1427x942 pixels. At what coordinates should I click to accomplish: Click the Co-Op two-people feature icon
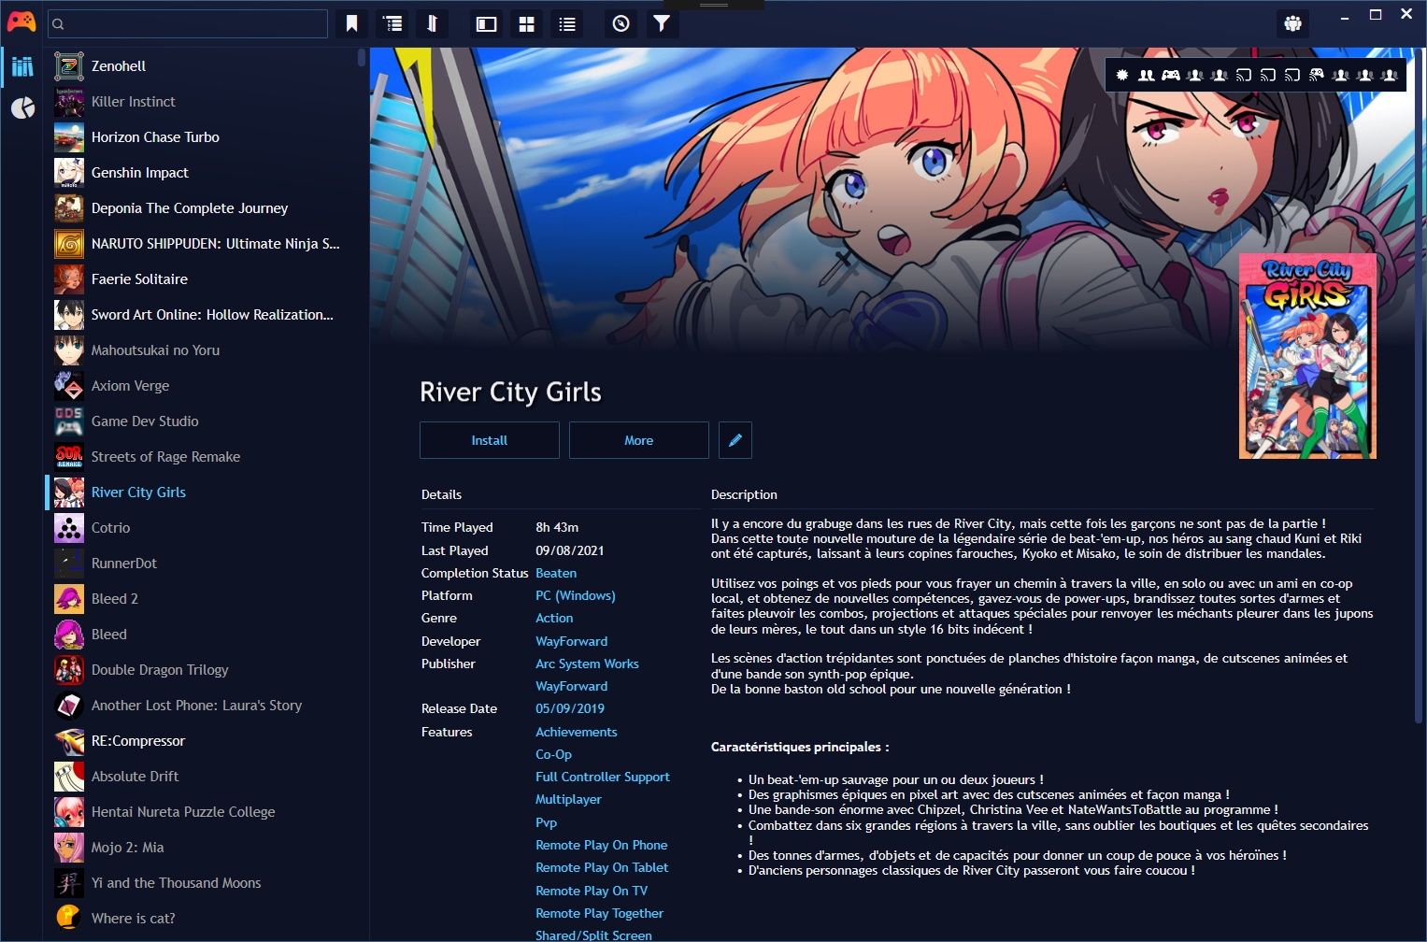click(x=1146, y=75)
